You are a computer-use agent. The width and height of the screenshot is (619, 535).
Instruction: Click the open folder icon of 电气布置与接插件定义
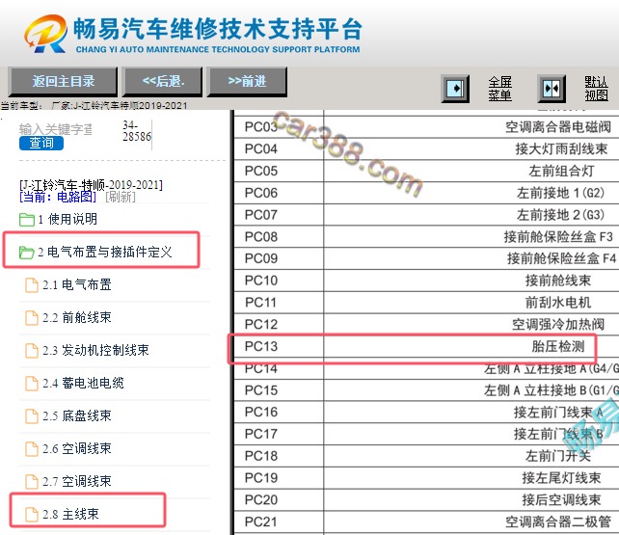[26, 253]
